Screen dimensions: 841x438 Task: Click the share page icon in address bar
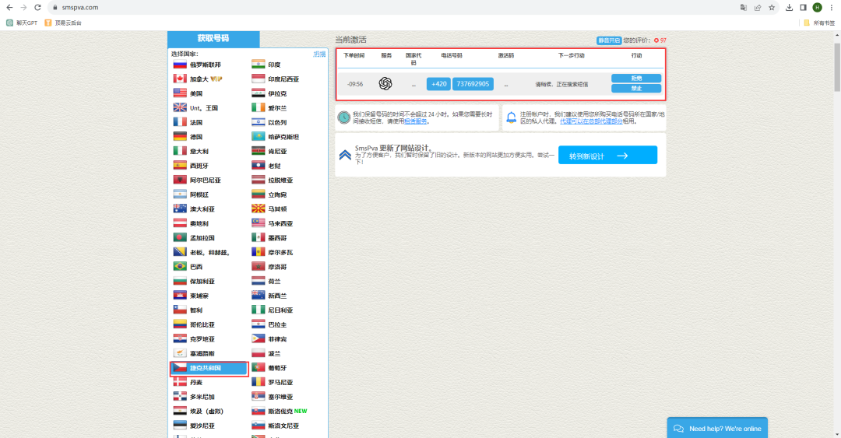pyautogui.click(x=758, y=8)
